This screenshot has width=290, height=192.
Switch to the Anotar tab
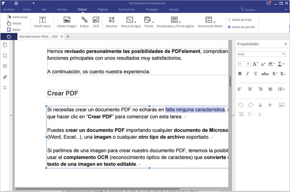click(62, 9)
